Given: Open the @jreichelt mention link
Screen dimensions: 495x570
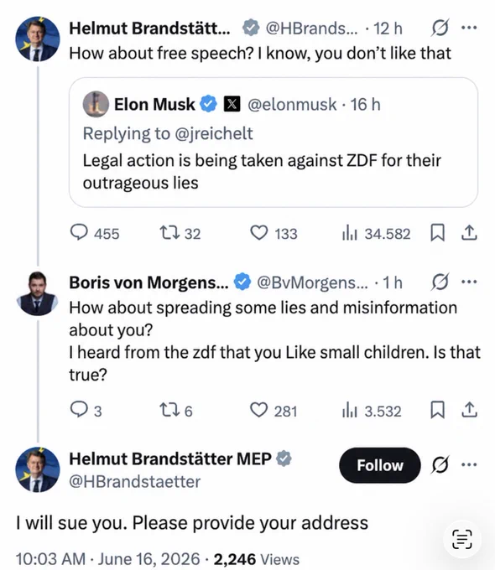Looking at the screenshot, I should click(214, 133).
